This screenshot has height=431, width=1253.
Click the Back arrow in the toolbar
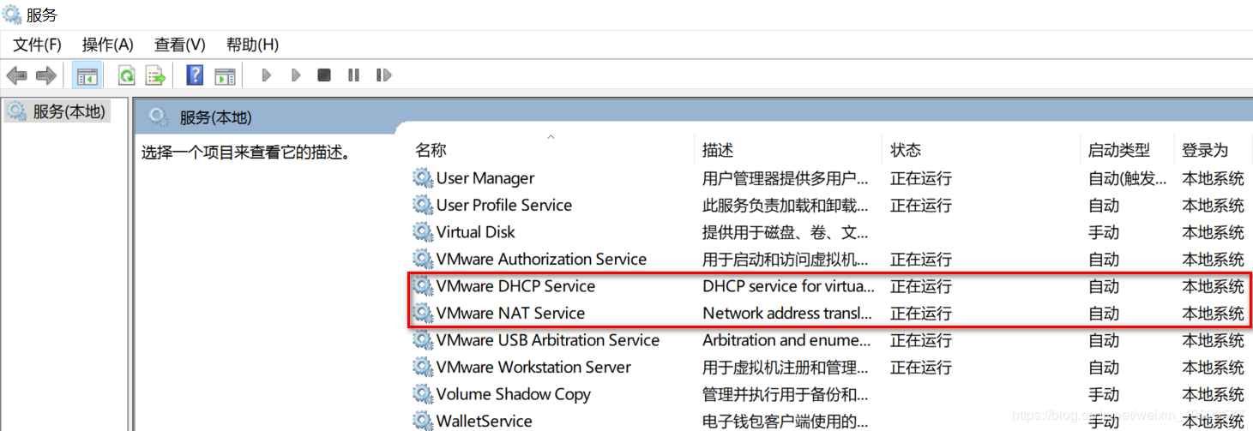[x=16, y=75]
